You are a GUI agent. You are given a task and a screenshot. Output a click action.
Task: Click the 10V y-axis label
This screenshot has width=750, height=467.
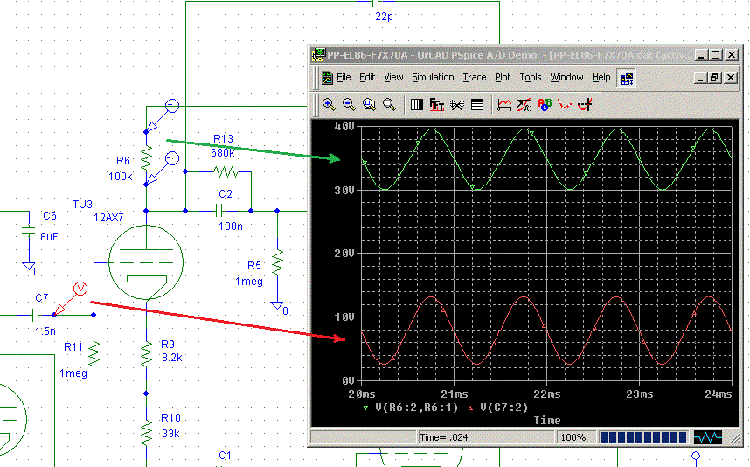[x=344, y=317]
